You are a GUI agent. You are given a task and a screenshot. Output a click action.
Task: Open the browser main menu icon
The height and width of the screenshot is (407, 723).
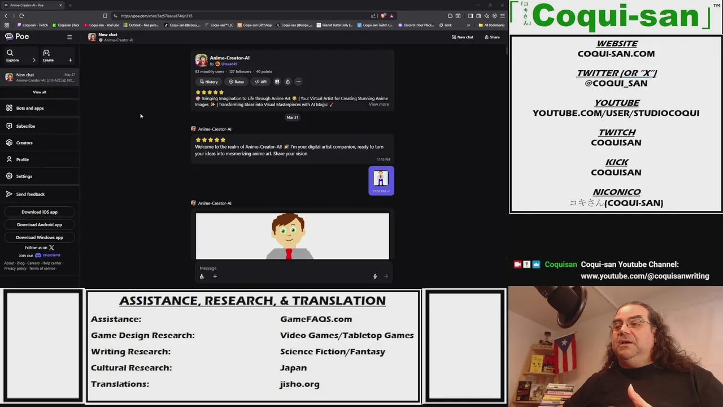502,16
